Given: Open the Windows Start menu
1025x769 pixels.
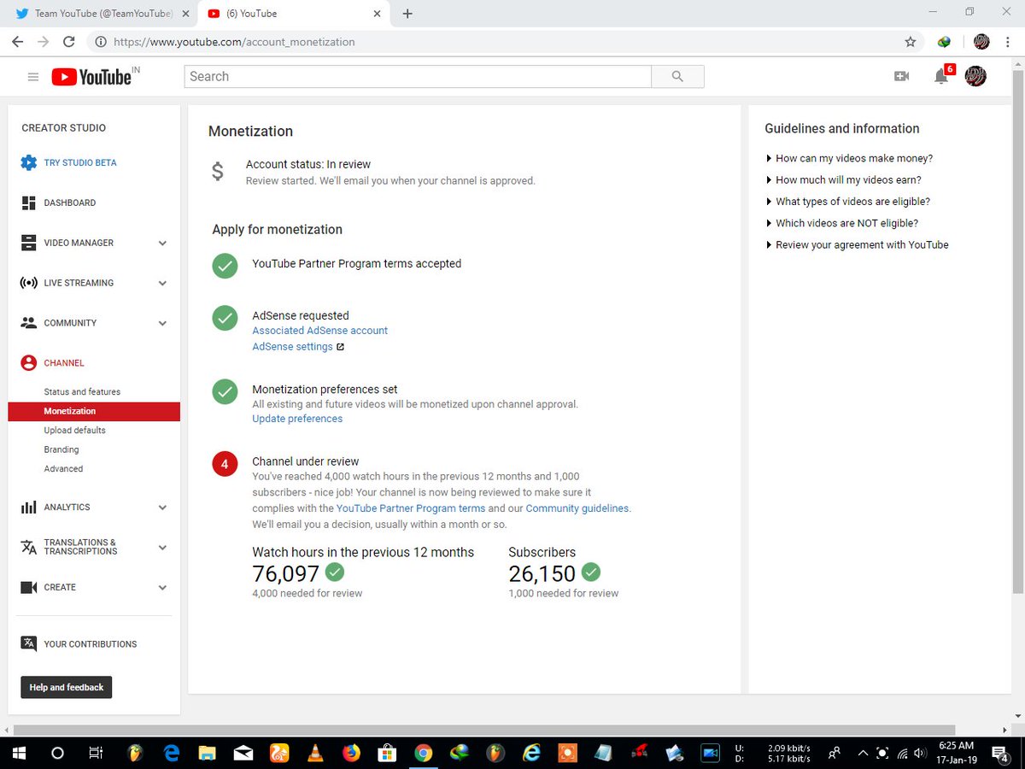Looking at the screenshot, I should (x=19, y=753).
